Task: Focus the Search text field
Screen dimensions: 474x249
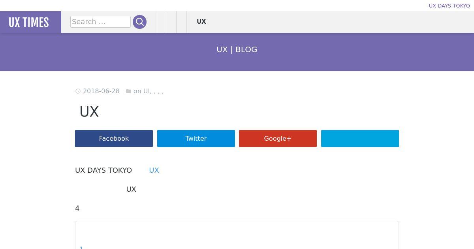Action: (100, 22)
